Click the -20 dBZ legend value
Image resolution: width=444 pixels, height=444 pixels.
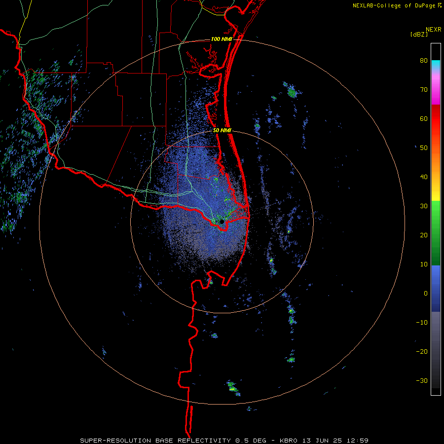tap(422, 352)
